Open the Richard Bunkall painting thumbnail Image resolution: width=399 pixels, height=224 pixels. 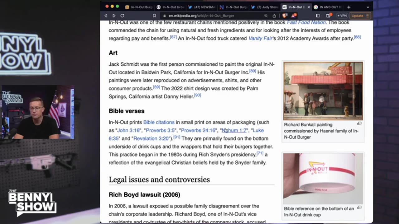(323, 91)
